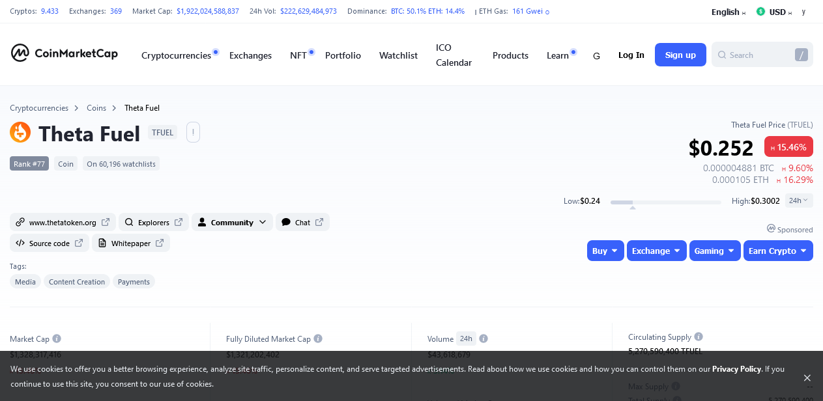The height and width of the screenshot is (401, 823).
Task: Open the Cryptocurrencies menu
Action: (177, 55)
